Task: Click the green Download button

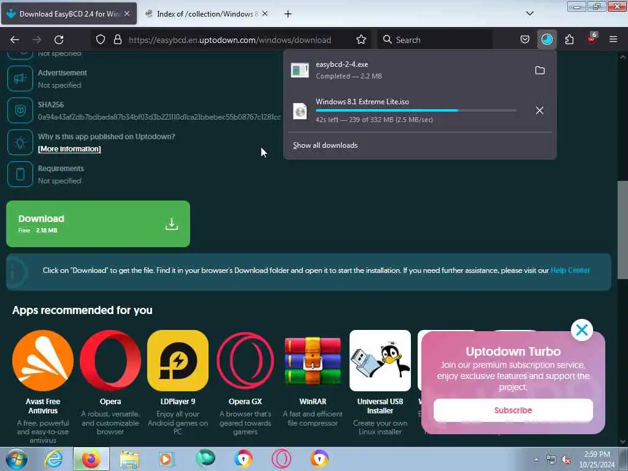Action: (98, 224)
